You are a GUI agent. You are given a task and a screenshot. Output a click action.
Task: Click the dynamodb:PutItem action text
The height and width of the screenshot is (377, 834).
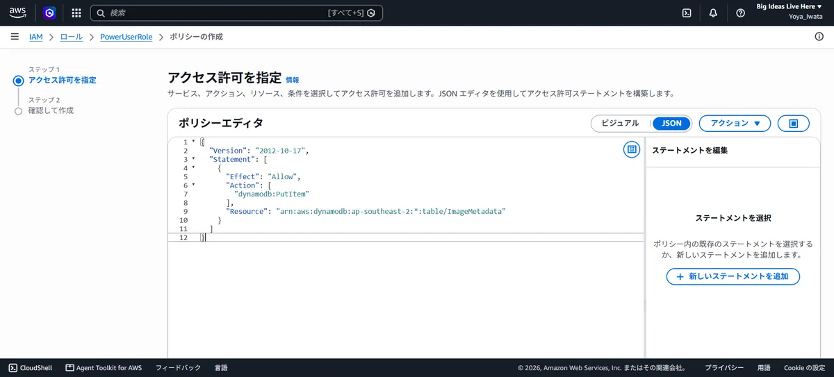click(x=272, y=194)
